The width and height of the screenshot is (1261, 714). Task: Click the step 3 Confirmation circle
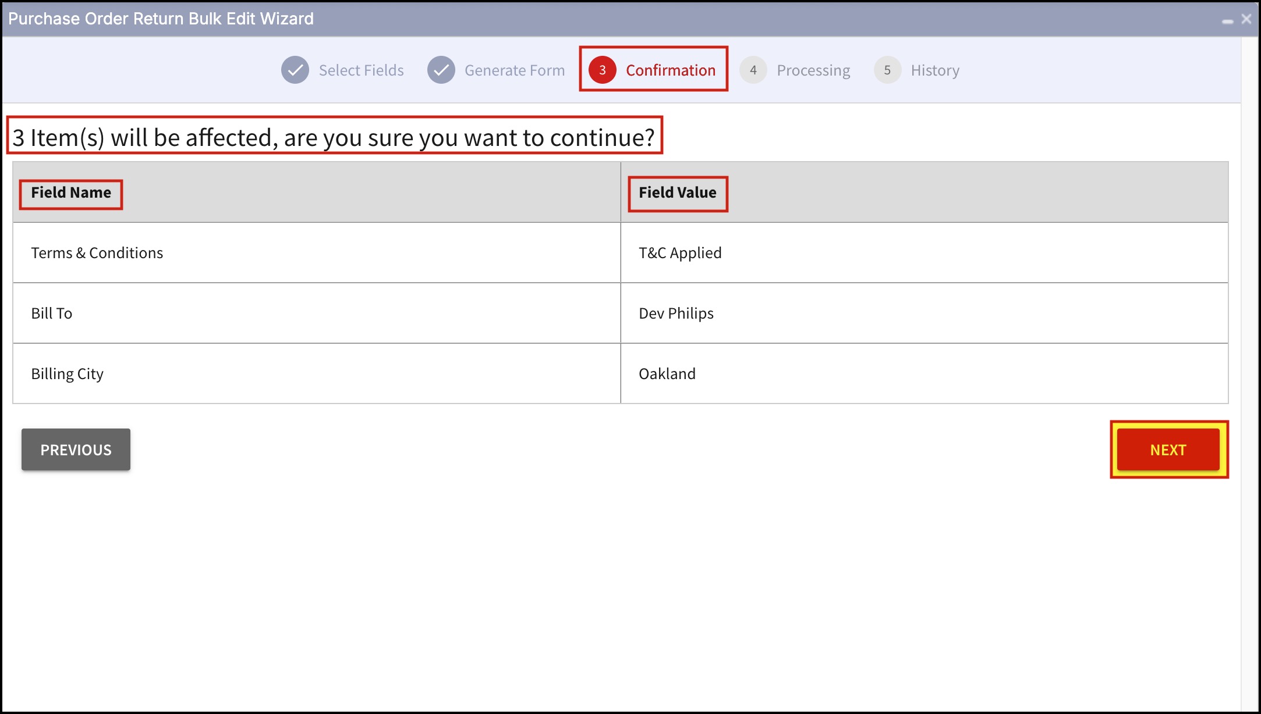(x=602, y=70)
